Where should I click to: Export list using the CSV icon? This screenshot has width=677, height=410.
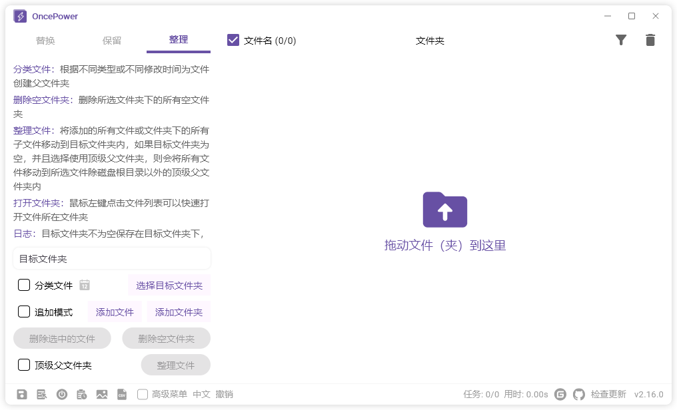tap(122, 394)
